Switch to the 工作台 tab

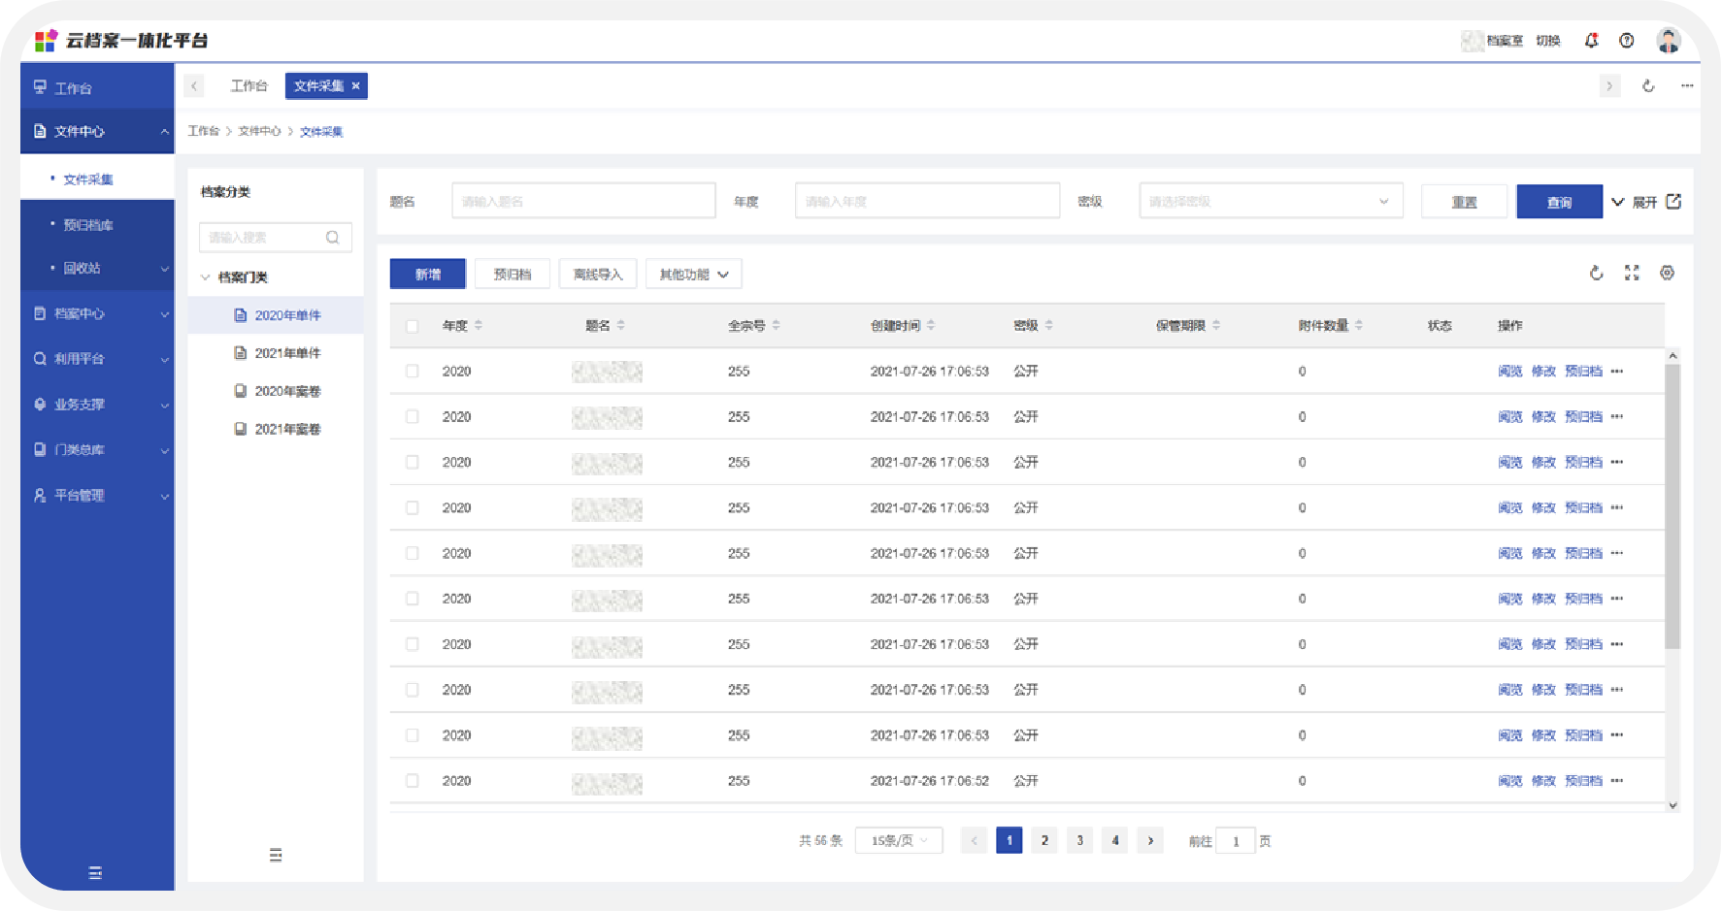click(x=248, y=86)
